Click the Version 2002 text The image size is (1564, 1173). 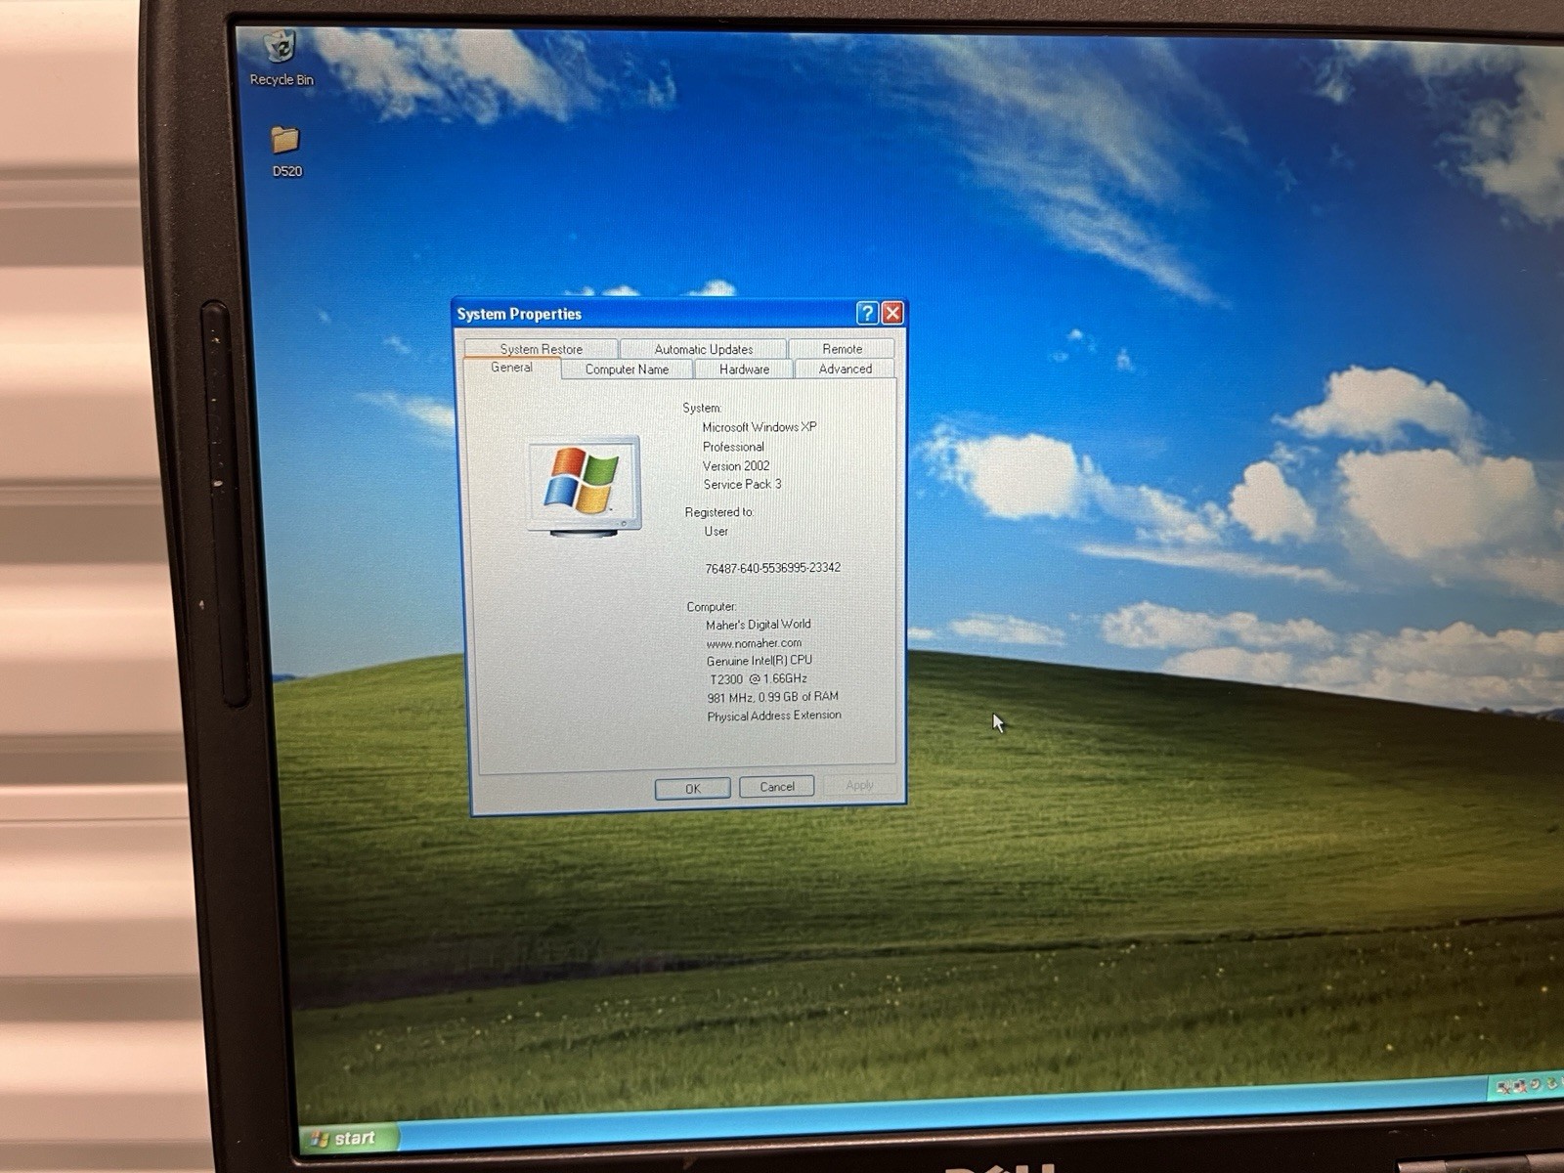pos(736,466)
